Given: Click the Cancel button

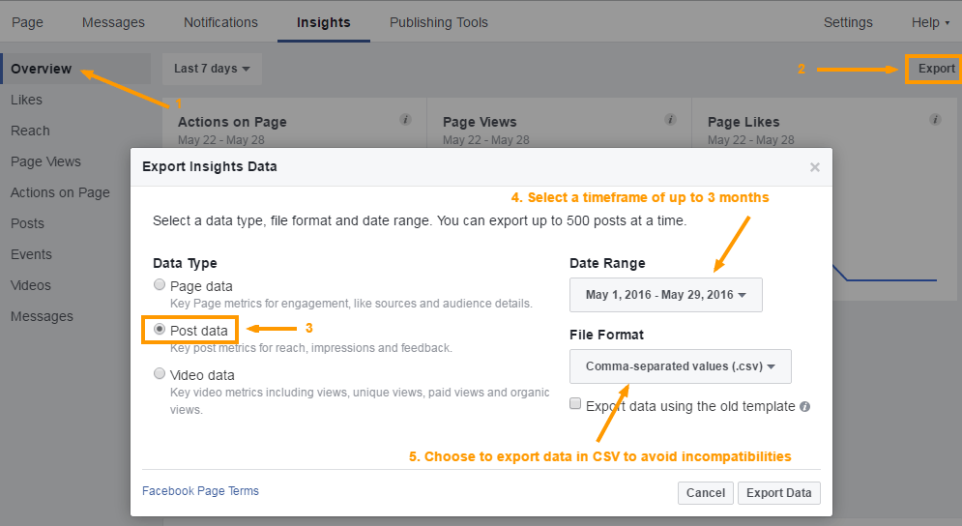Looking at the screenshot, I should pos(706,493).
